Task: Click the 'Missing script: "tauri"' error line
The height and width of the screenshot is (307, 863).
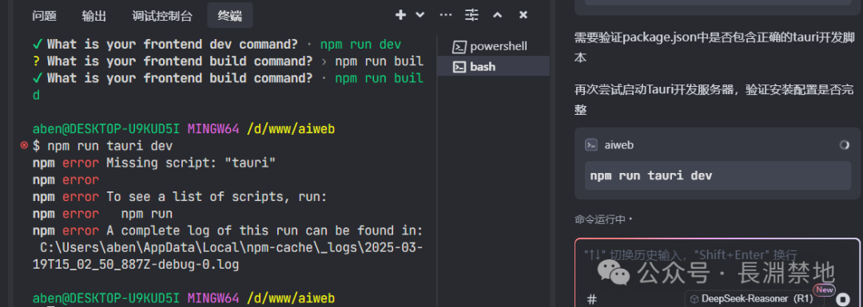Action: point(154,163)
